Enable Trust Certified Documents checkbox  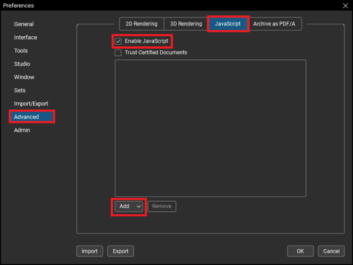pyautogui.click(x=118, y=53)
